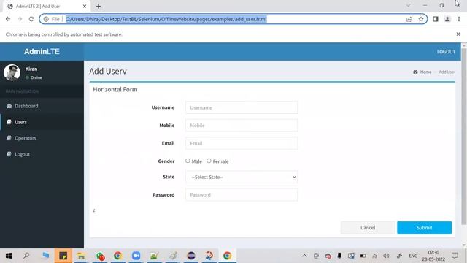The image size is (467, 263).
Task: Submit the add user form
Action: [424, 227]
